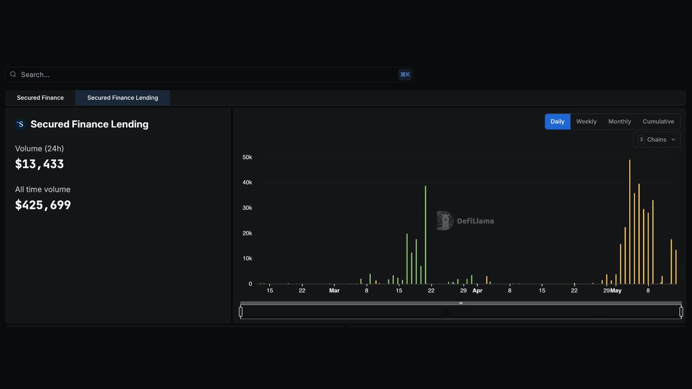Open the Chains dropdown
This screenshot has width=692, height=389.
(657, 139)
